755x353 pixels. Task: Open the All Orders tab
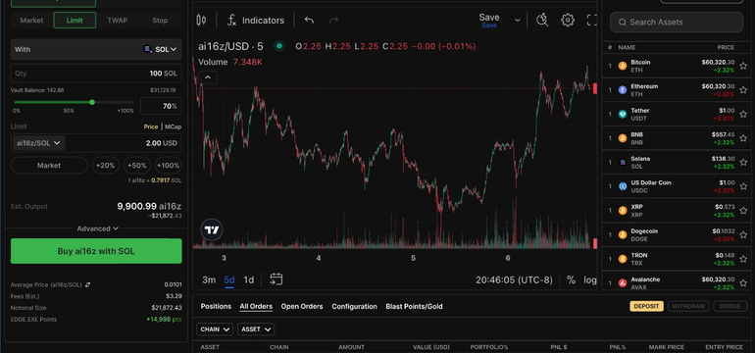(256, 306)
